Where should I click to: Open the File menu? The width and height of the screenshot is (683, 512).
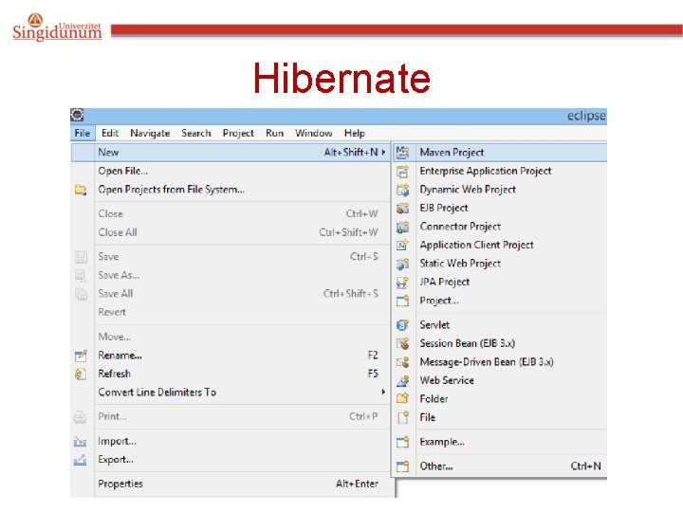tap(83, 134)
